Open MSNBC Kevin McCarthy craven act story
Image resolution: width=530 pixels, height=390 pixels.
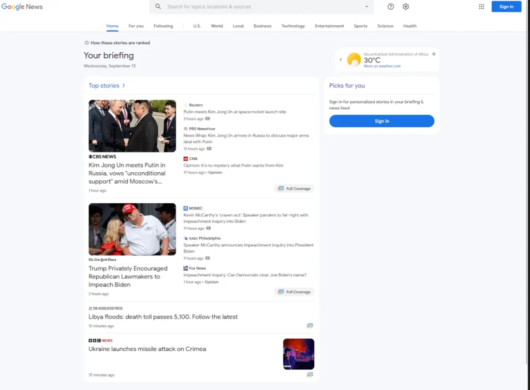246,218
